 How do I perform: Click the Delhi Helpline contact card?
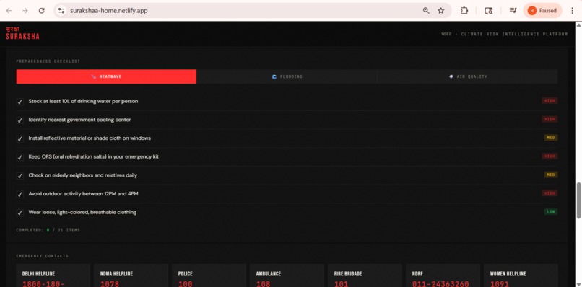[x=53, y=275]
